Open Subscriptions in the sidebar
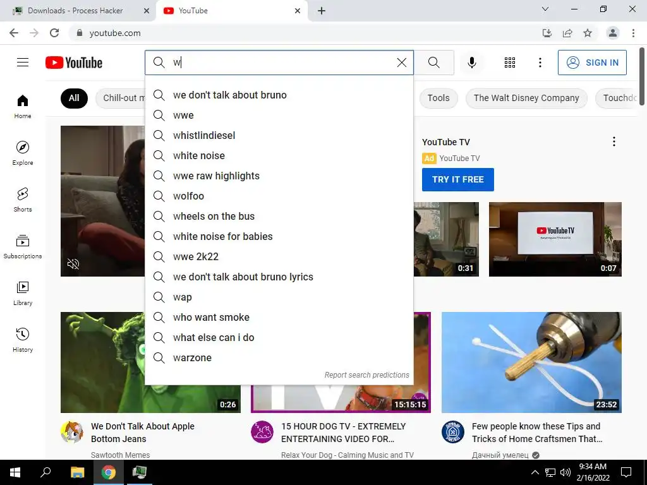 pos(23,246)
